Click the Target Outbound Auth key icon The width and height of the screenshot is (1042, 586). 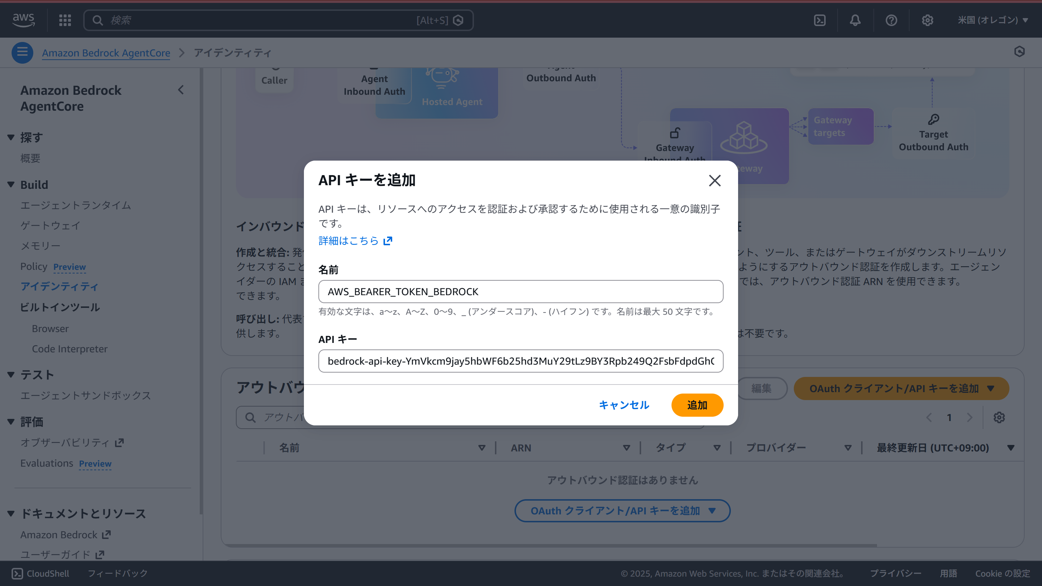coord(933,119)
